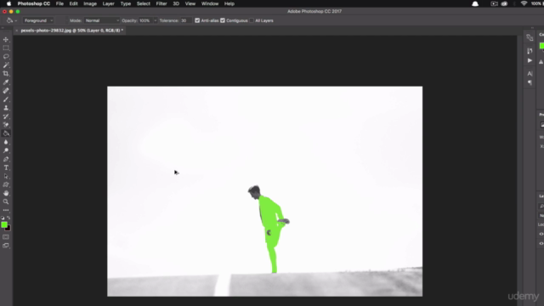544x306 pixels.
Task: Select the Clone Stamp tool
Action: pos(6,108)
